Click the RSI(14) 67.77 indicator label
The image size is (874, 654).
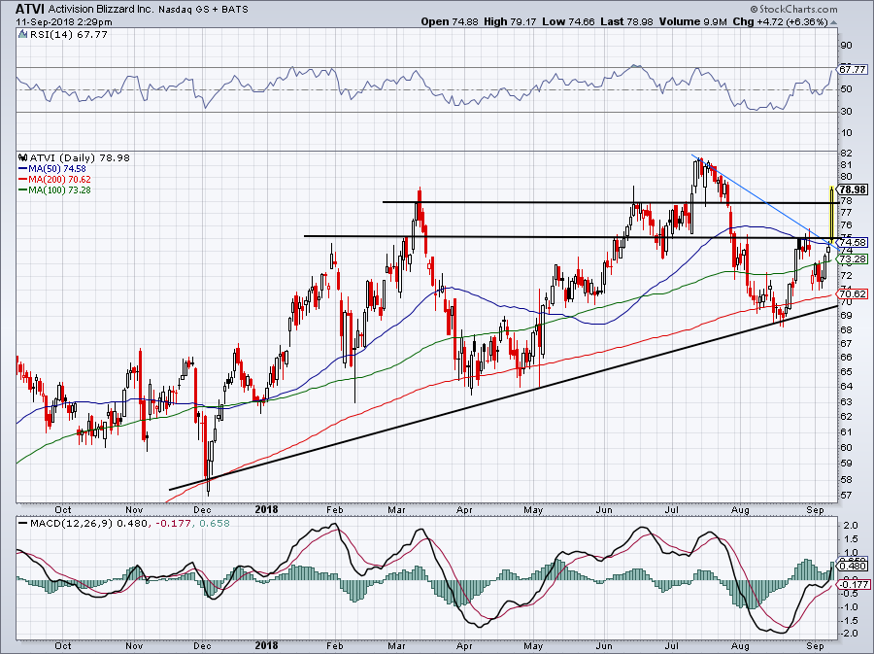pos(69,35)
